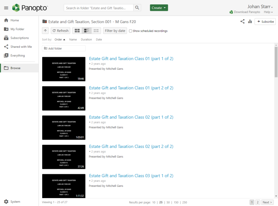Screen dimensions: 278x206
Task: Click the Refresh button
Action: 60,31
